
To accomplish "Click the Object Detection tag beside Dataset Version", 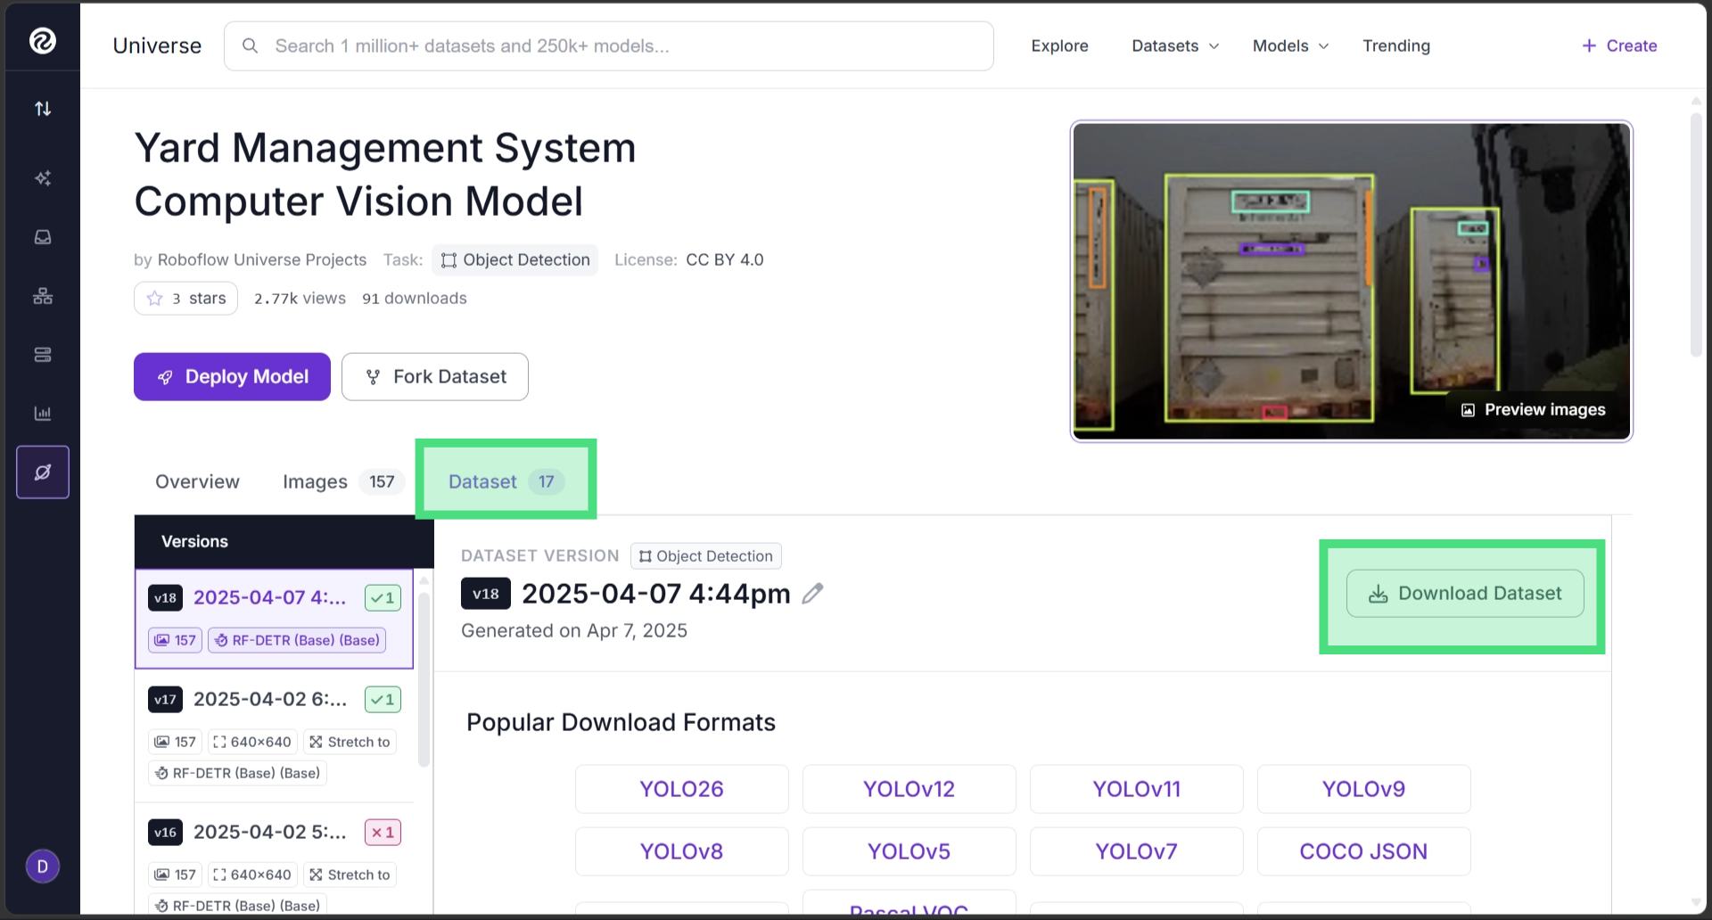I will pos(706,556).
